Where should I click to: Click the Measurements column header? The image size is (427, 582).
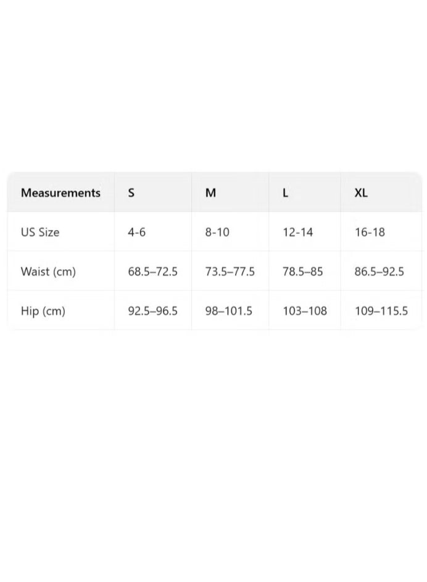[x=60, y=193]
